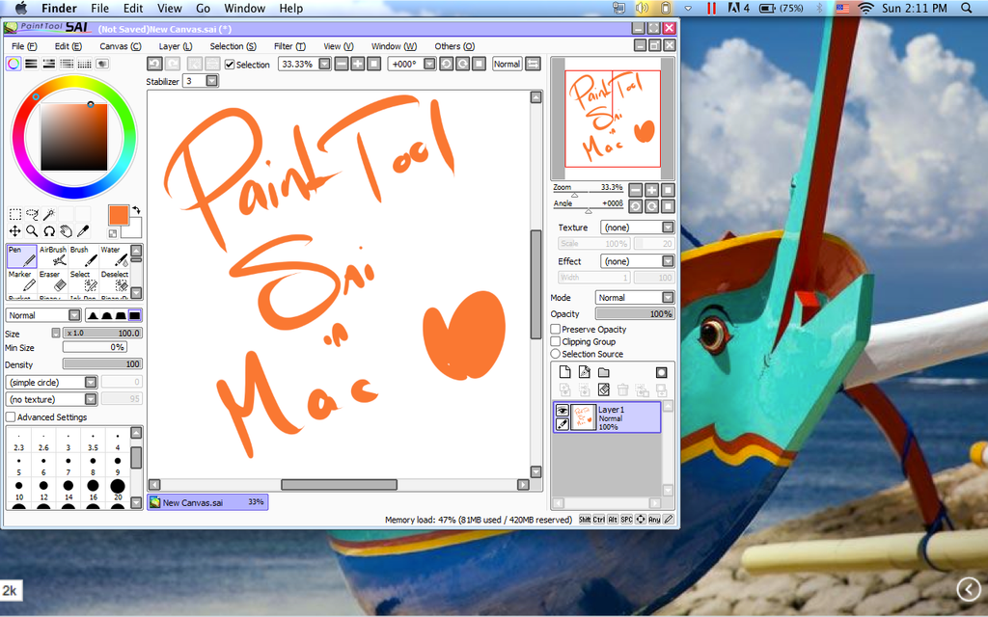Adjust the layer Opacity slider

(x=635, y=313)
